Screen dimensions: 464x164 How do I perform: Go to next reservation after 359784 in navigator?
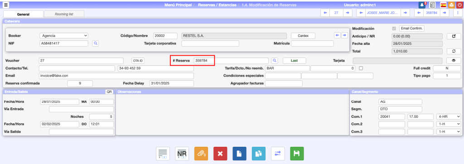pyautogui.click(x=444, y=13)
